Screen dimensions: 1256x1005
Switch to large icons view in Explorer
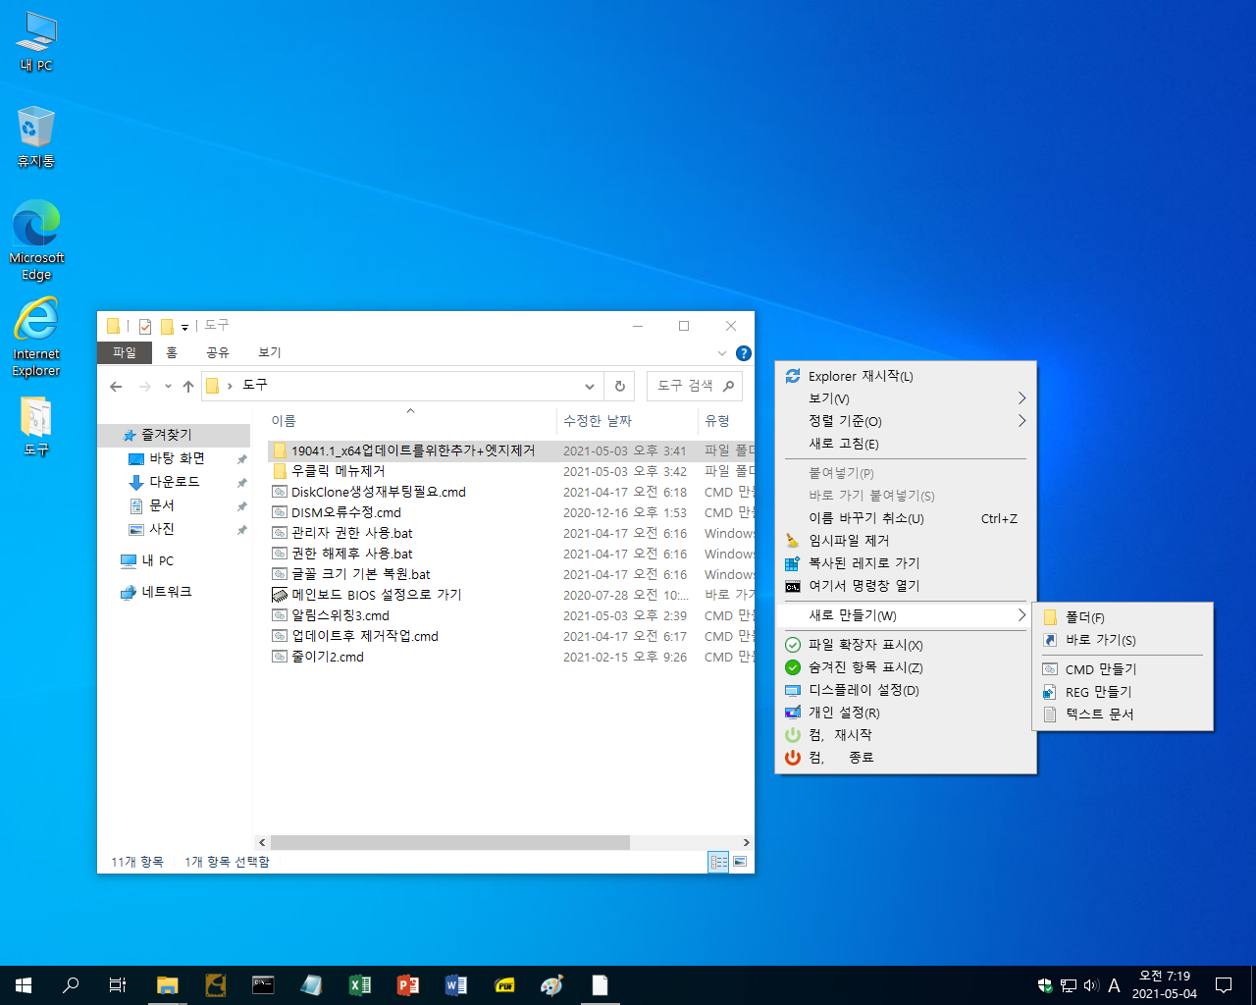[x=740, y=862]
